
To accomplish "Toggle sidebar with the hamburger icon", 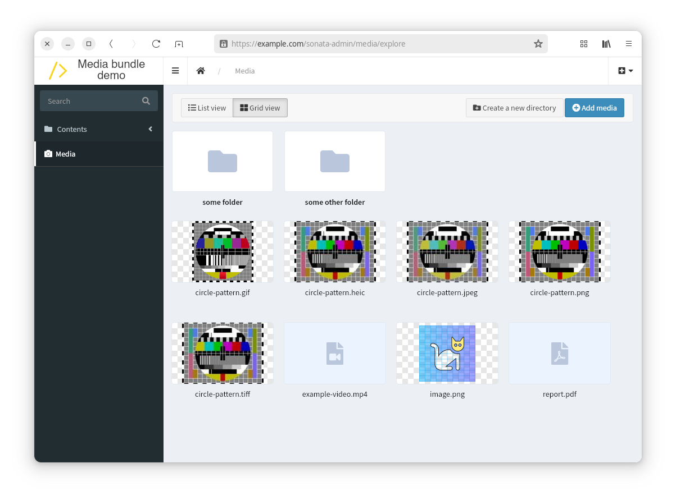I will [175, 71].
